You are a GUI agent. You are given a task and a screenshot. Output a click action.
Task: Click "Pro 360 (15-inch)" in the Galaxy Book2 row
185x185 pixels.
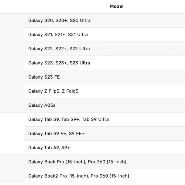pyautogui.click(x=110, y=176)
